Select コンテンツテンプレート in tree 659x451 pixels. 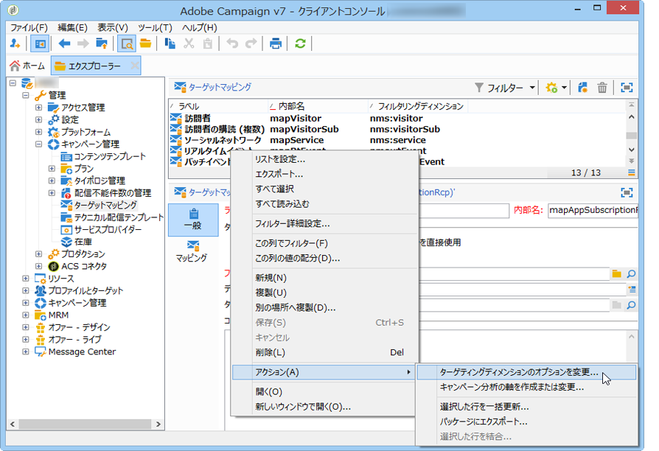tap(110, 156)
